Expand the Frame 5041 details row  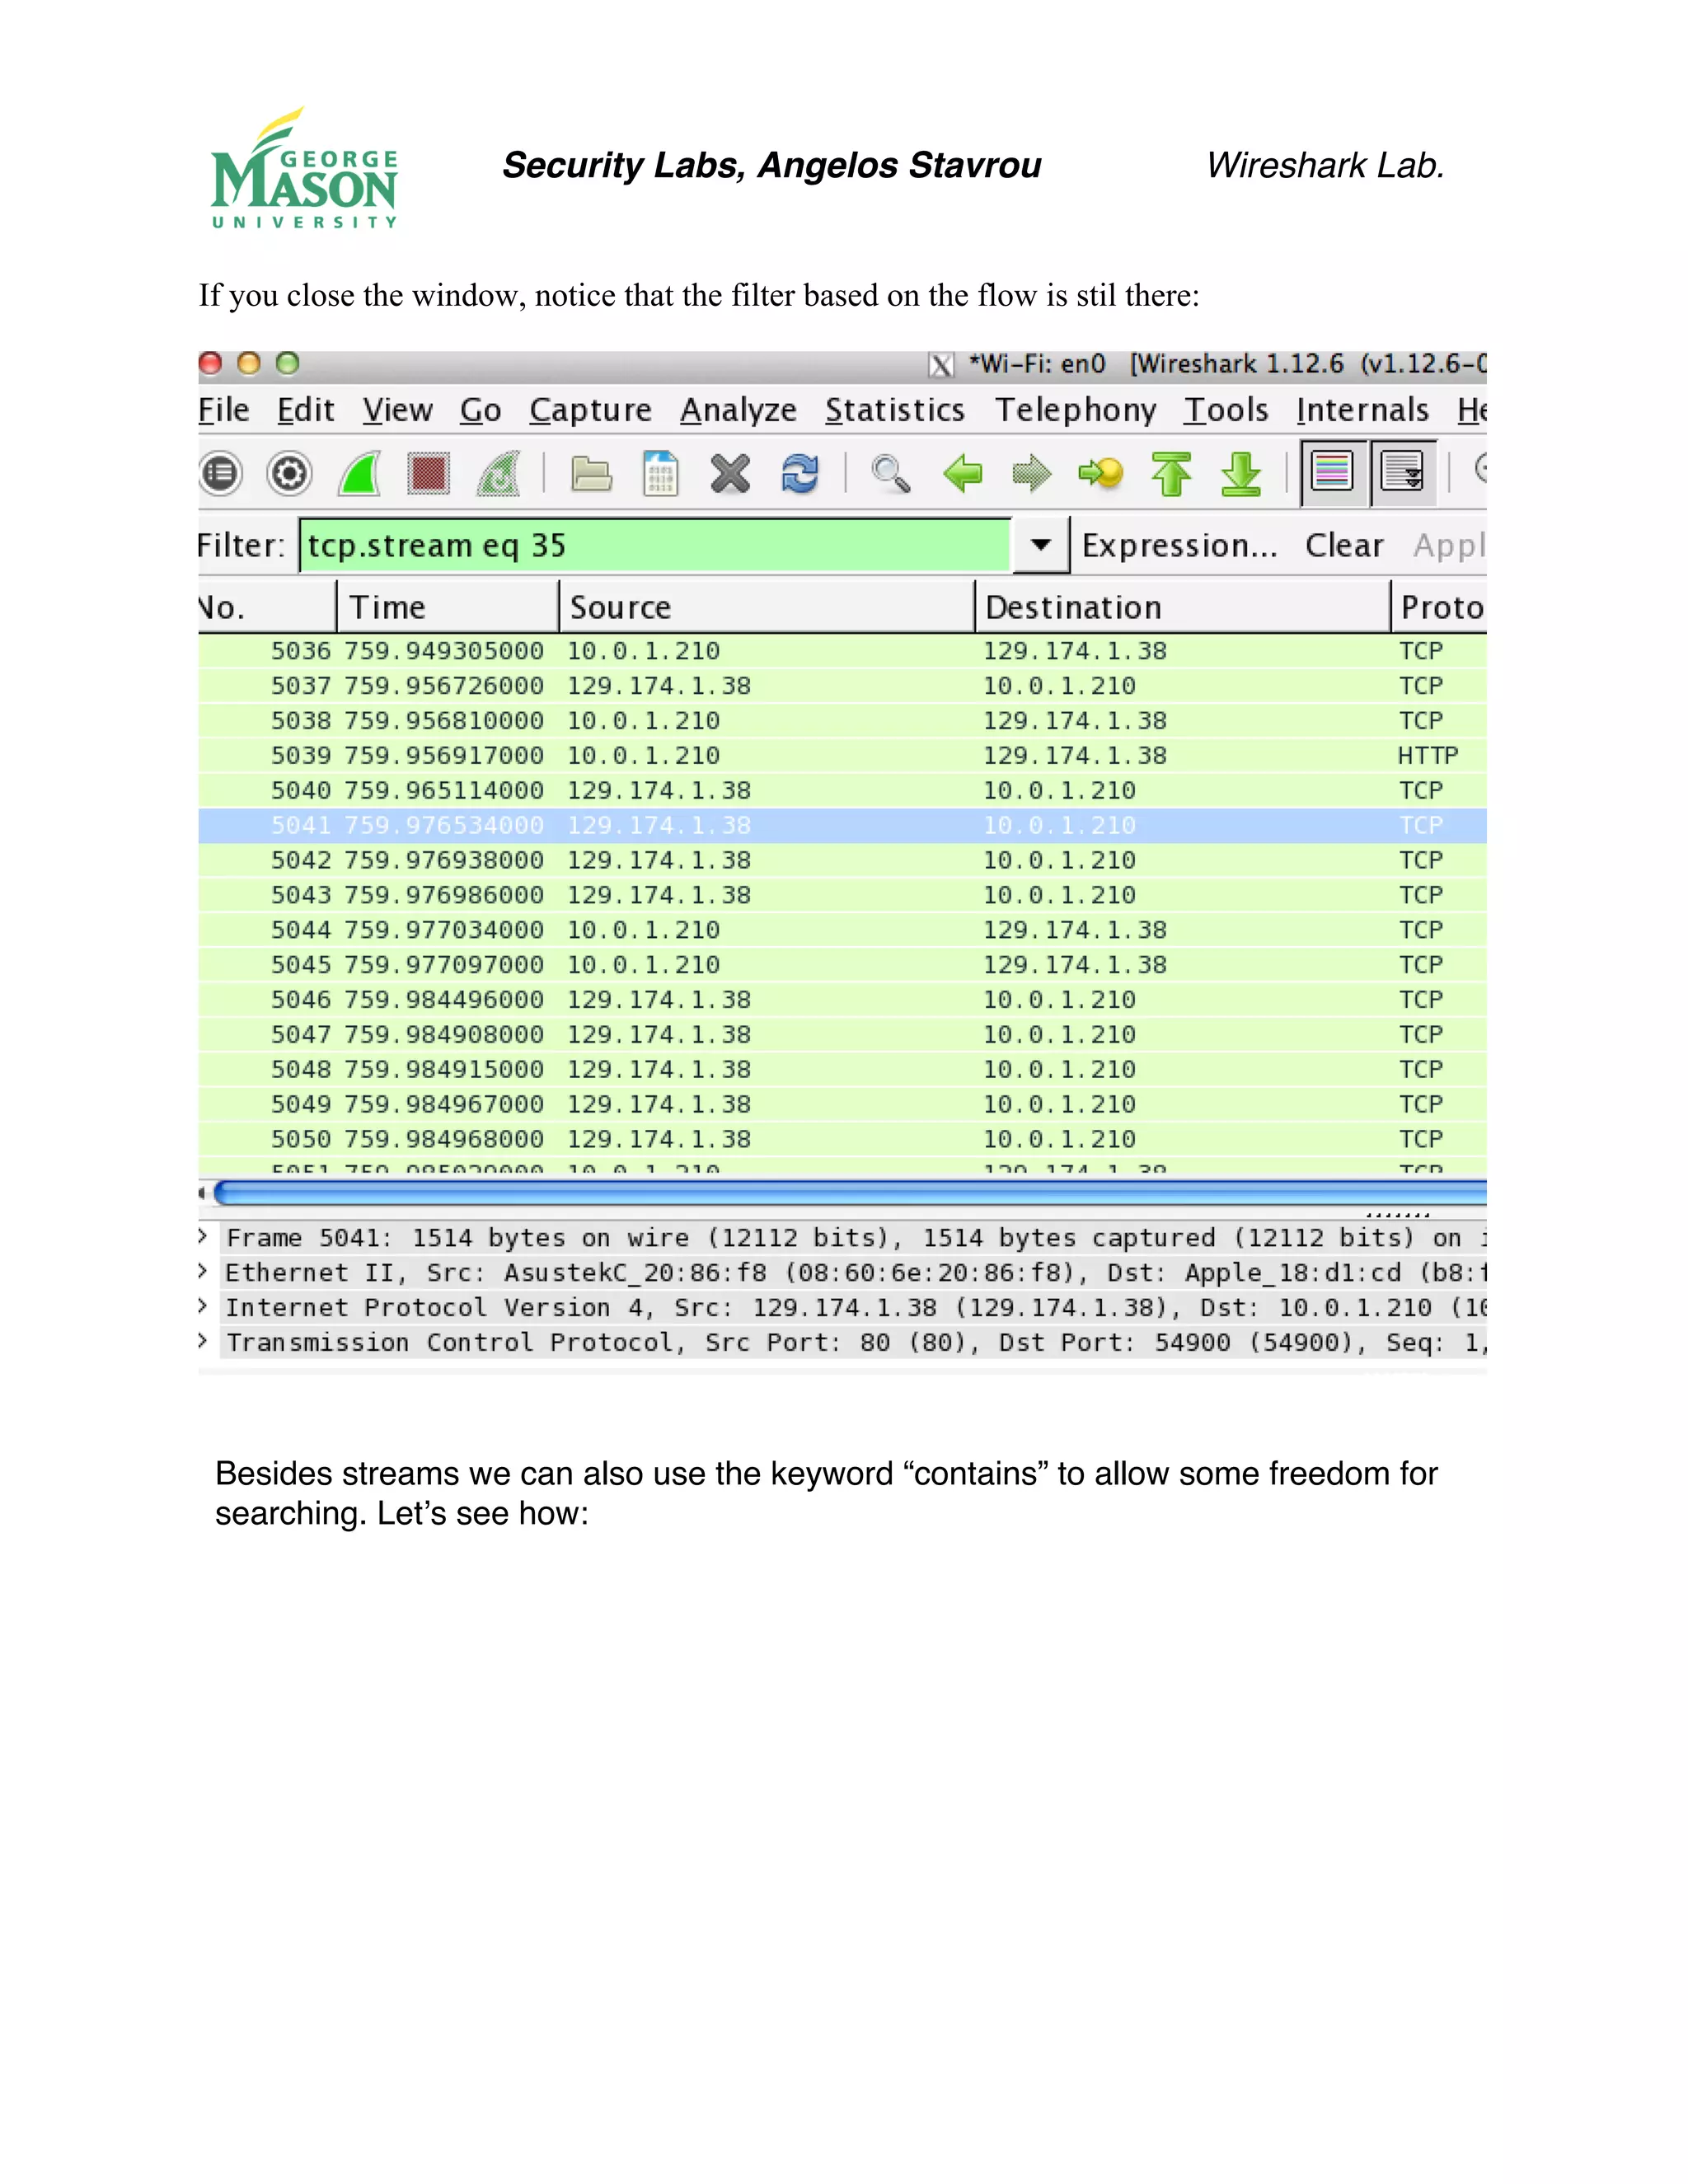click(x=203, y=1236)
